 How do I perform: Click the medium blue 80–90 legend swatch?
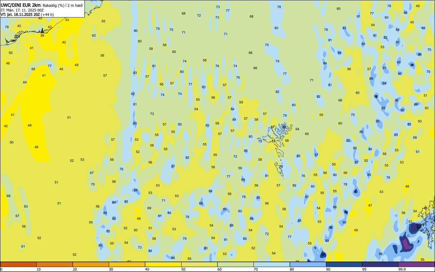click(x=308, y=264)
